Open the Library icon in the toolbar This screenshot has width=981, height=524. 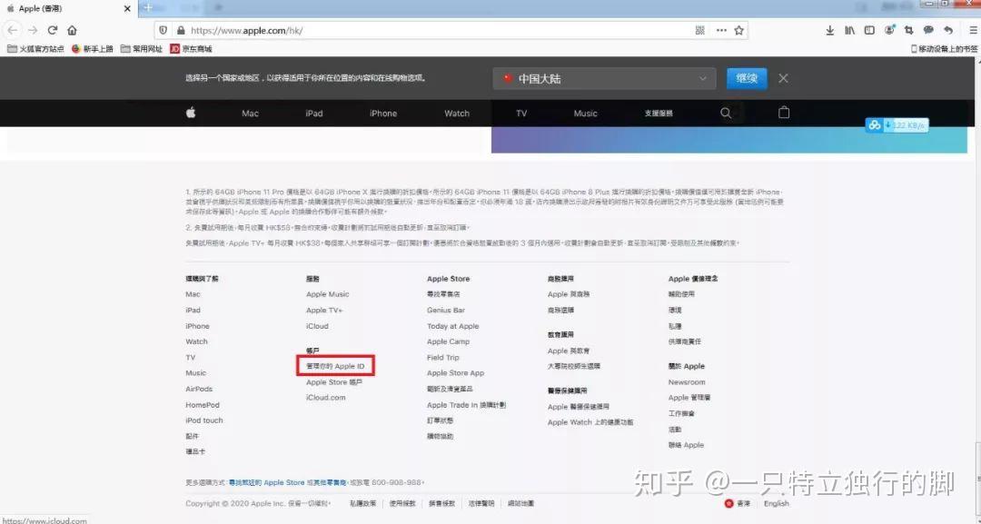tap(849, 30)
